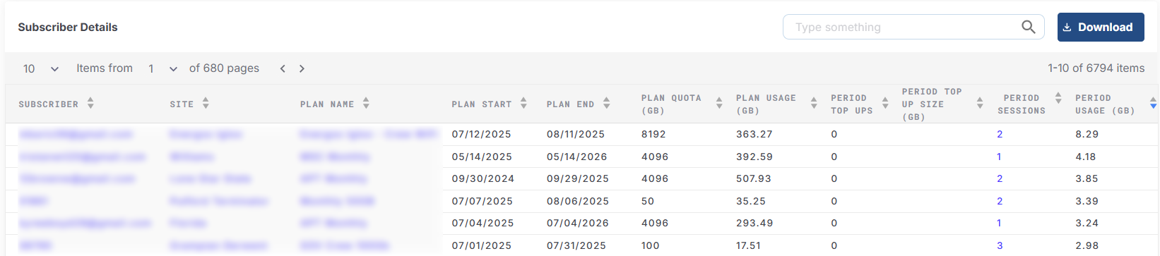Go to the previous page chevron
Image resolution: width=1160 pixels, height=256 pixels.
click(x=283, y=68)
